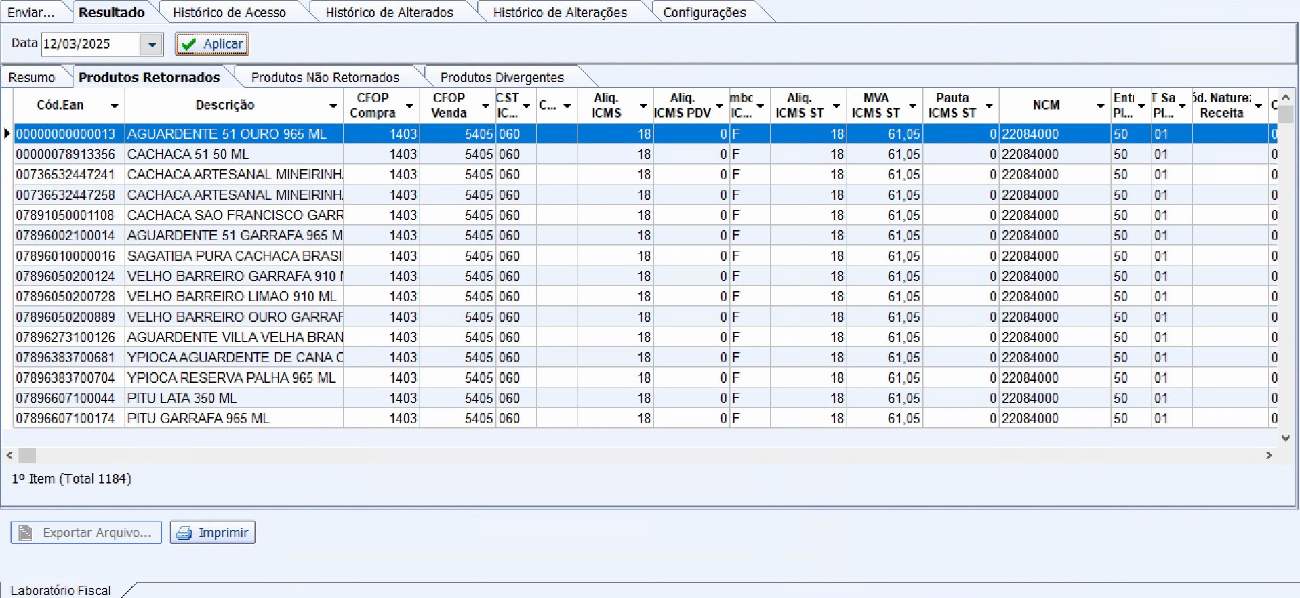Switch to Produtos Não Retornados tab
The height and width of the screenshot is (598, 1300).
[x=325, y=77]
